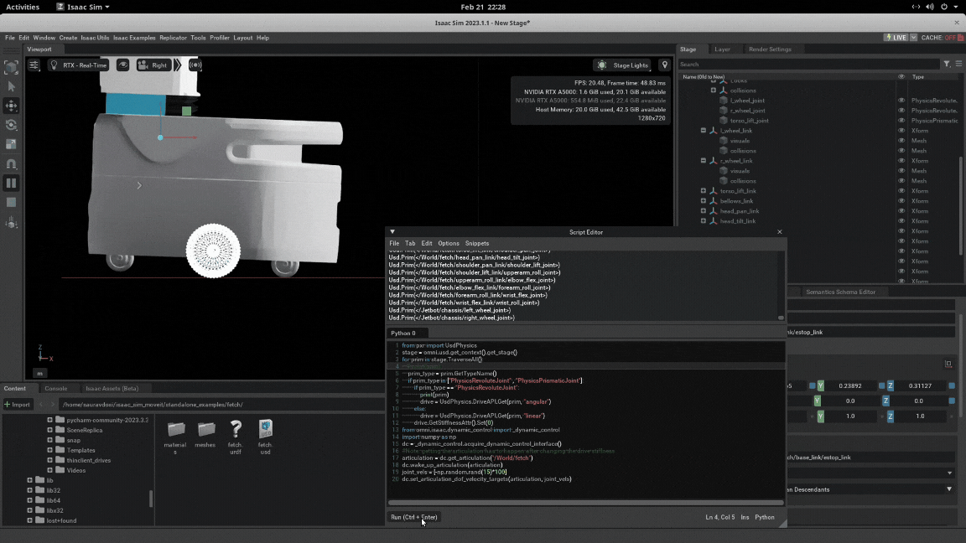
Task: Hide the l_wheel_link prim
Action: point(901,131)
